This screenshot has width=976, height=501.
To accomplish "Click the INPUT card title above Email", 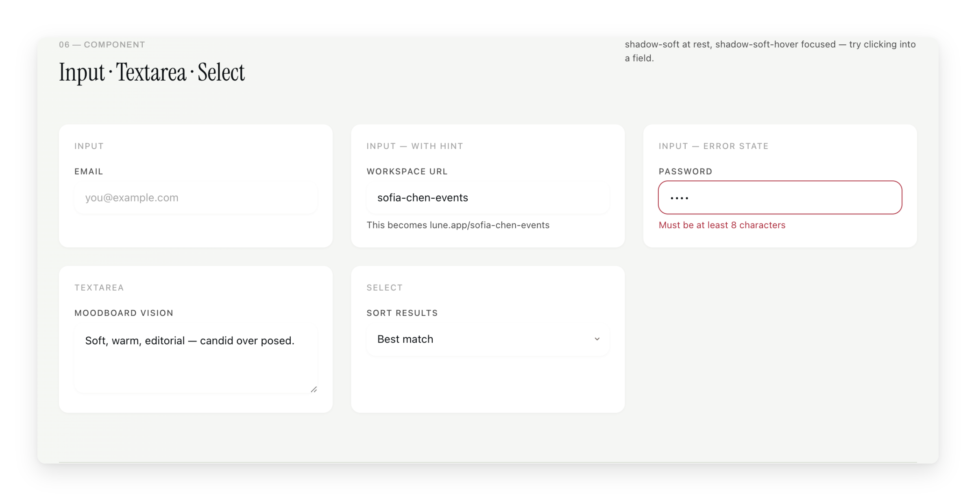I will click(89, 146).
